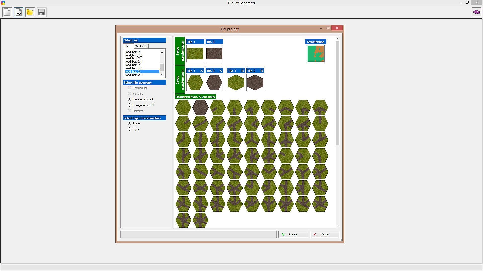Open the My project toolbar icon
483x271 pixels.
tap(19, 12)
